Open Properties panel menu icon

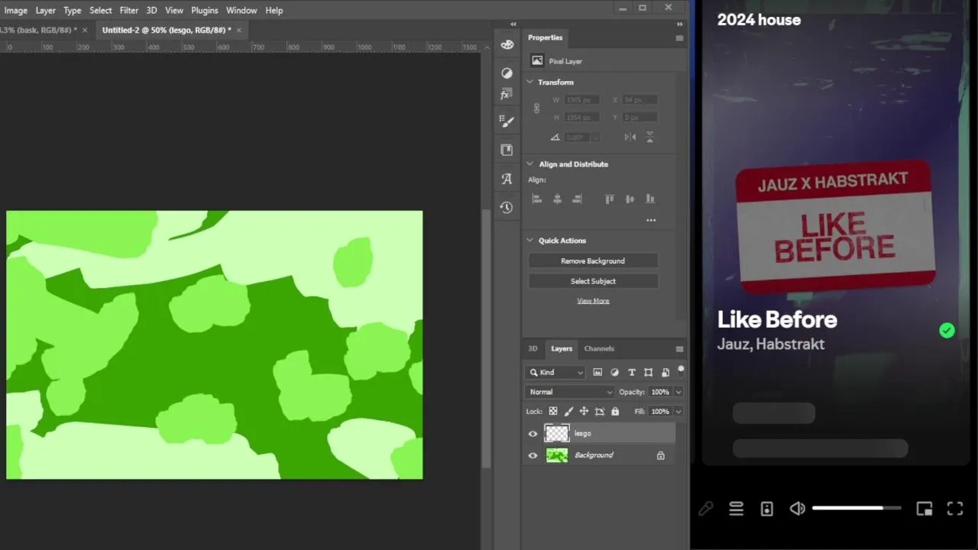point(679,37)
